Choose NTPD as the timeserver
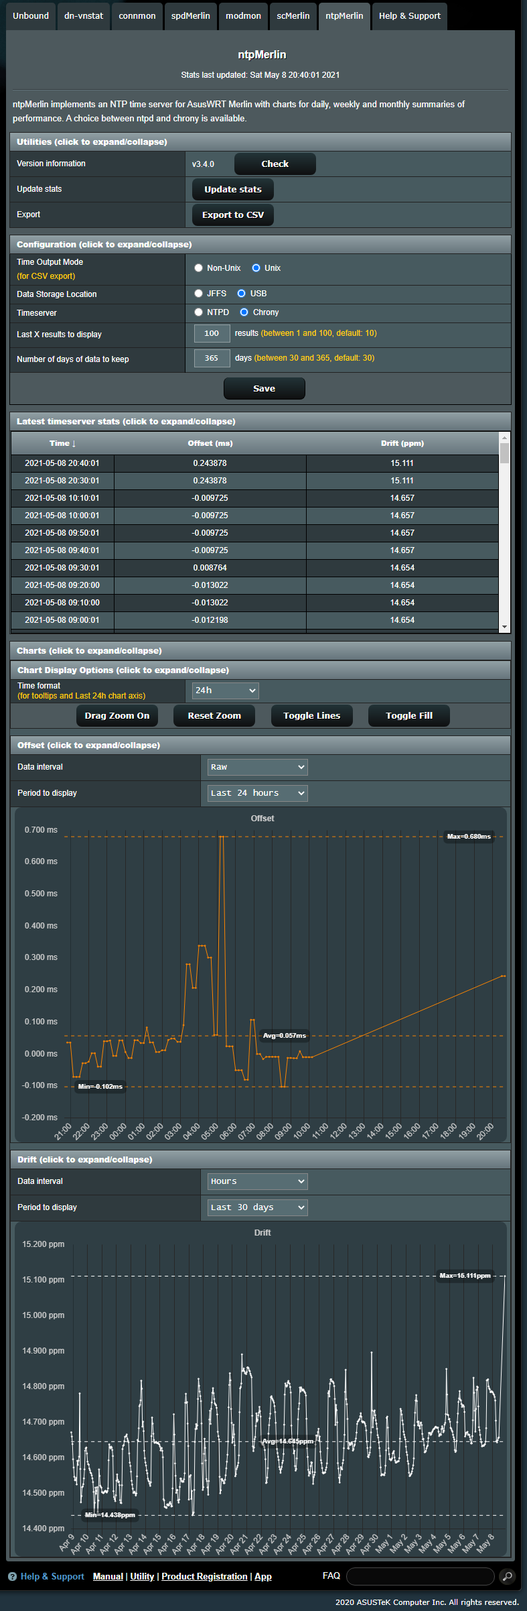This screenshot has height=1611, width=527. [x=199, y=312]
